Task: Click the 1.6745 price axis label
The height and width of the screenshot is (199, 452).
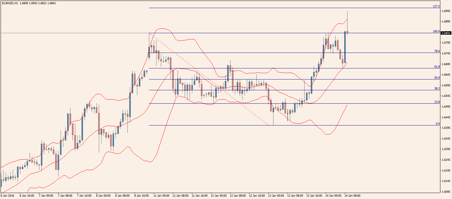Action: 446,53
